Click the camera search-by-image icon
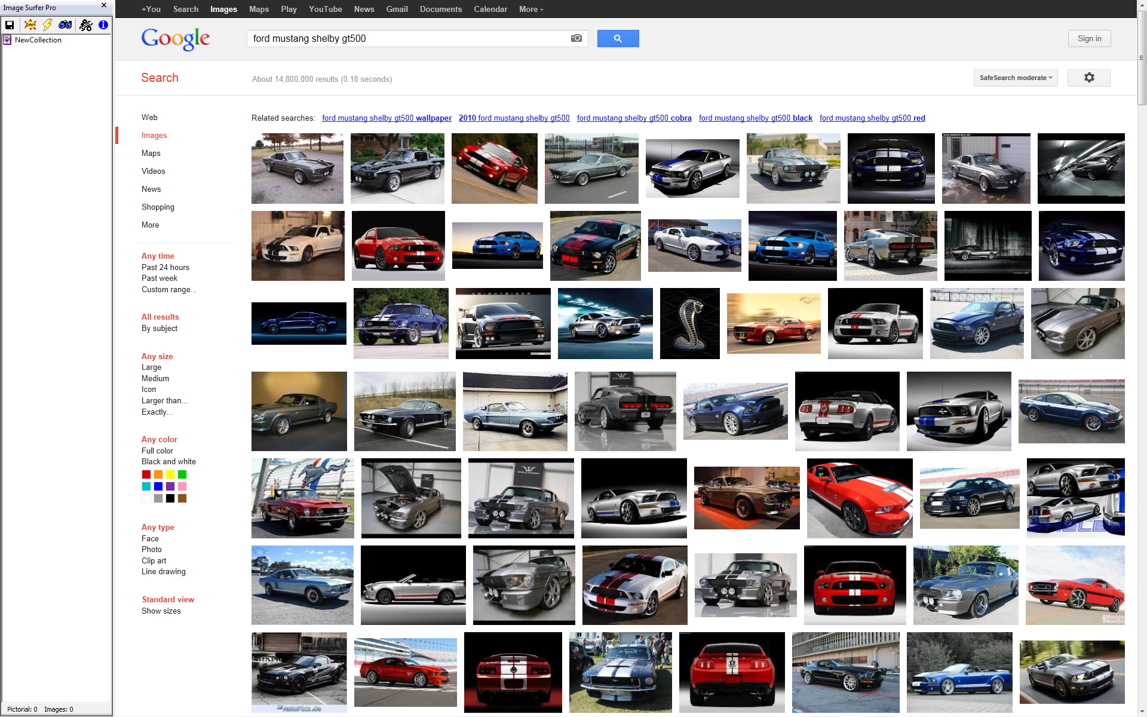This screenshot has height=717, width=1147. tap(576, 38)
